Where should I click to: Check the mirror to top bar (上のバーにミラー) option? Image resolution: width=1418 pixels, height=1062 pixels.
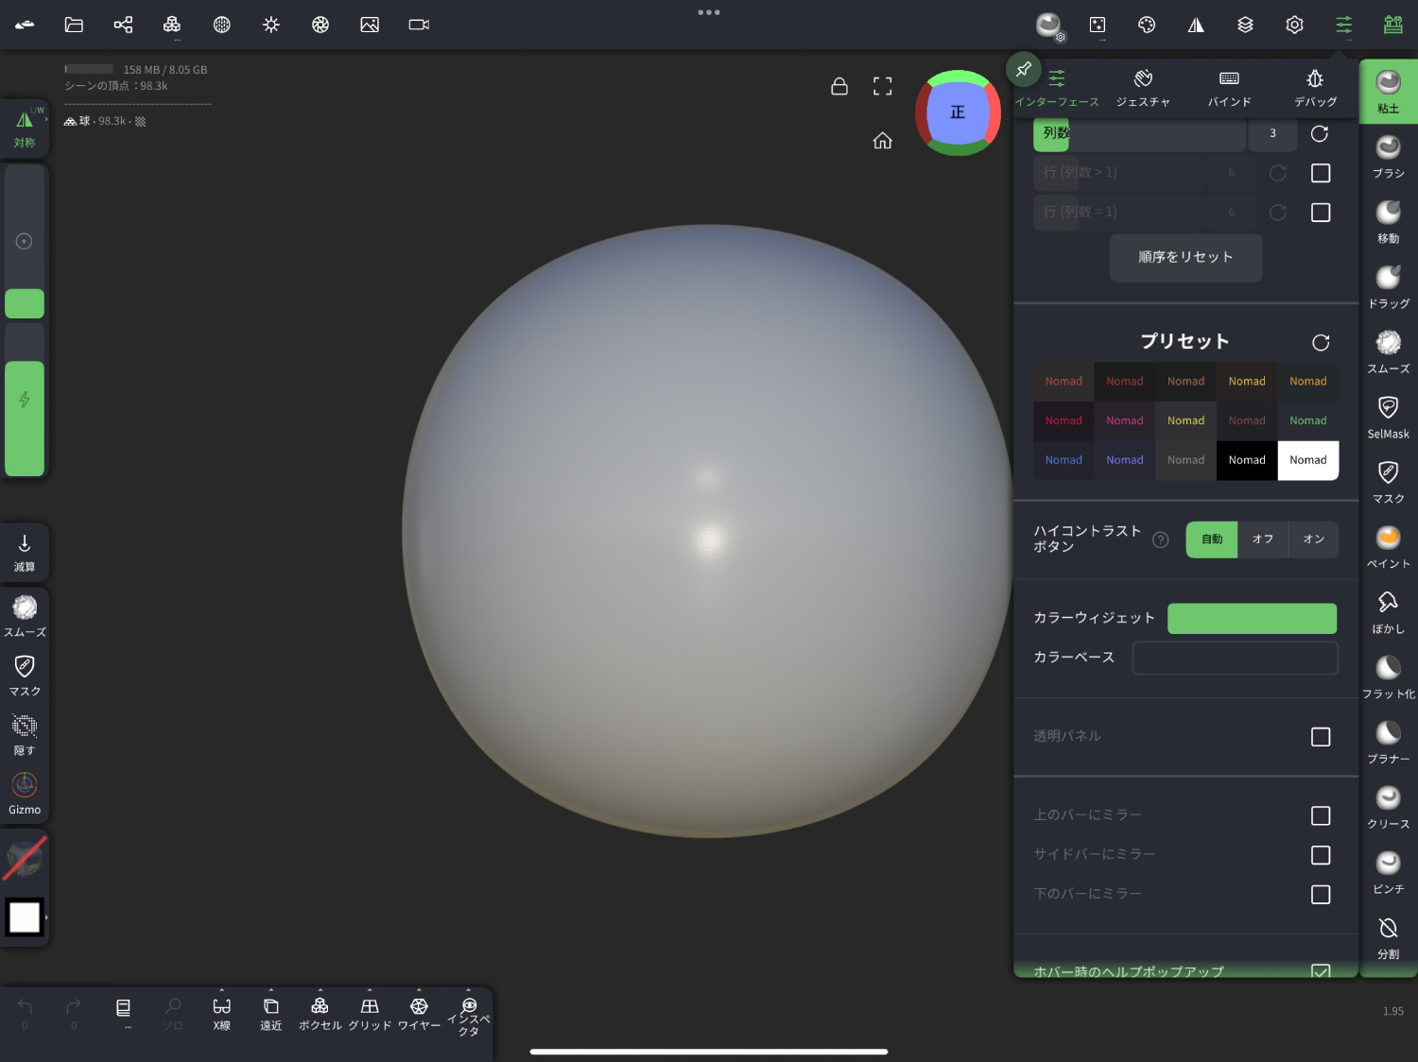[1320, 815]
